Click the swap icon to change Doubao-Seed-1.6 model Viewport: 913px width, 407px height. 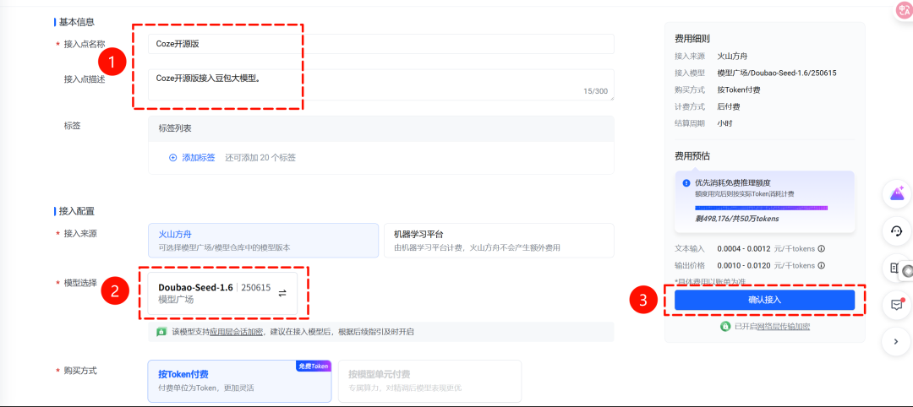click(x=282, y=293)
